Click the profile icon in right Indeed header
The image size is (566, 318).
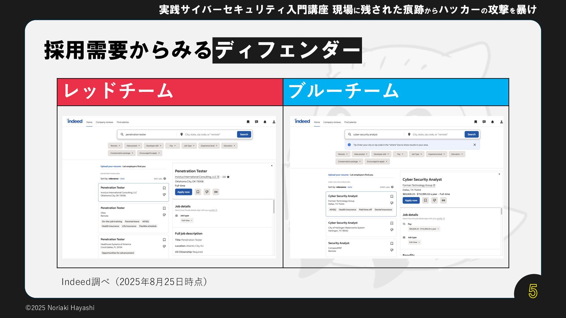(x=501, y=122)
